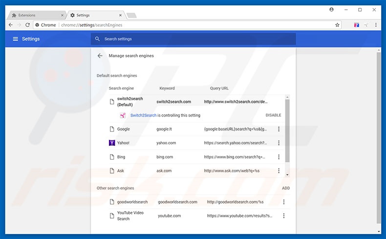The width and height of the screenshot is (386, 239).
Task: Click the page icon beside switch2search (Default)
Action: (112, 101)
